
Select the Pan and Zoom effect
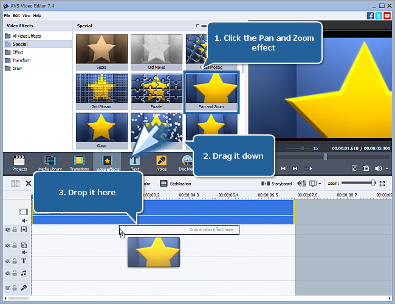point(211,92)
